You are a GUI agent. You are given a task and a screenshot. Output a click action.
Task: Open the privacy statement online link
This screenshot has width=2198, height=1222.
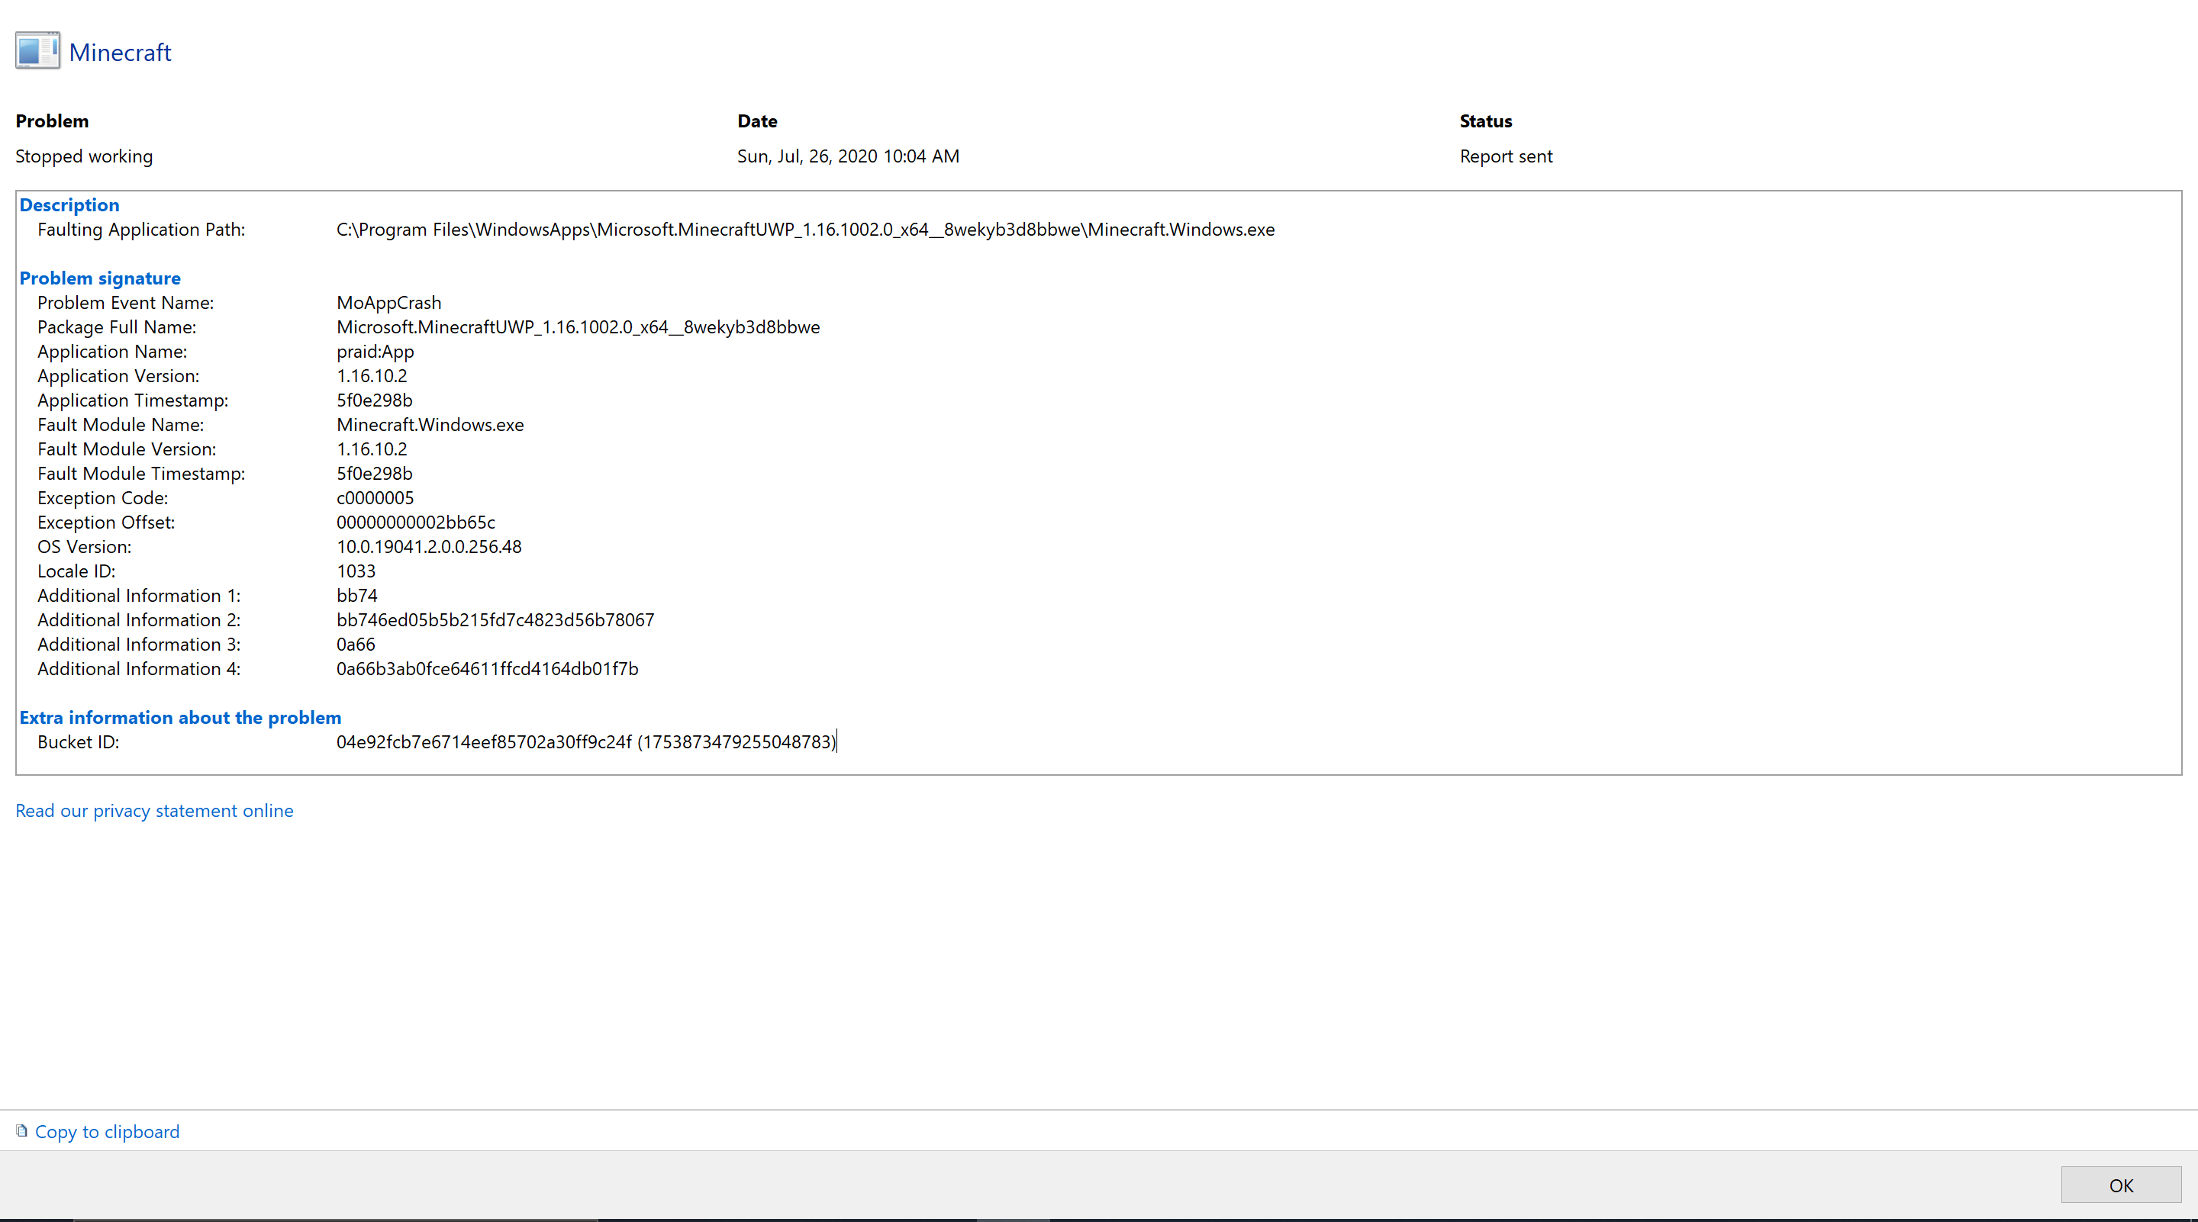[x=154, y=810]
